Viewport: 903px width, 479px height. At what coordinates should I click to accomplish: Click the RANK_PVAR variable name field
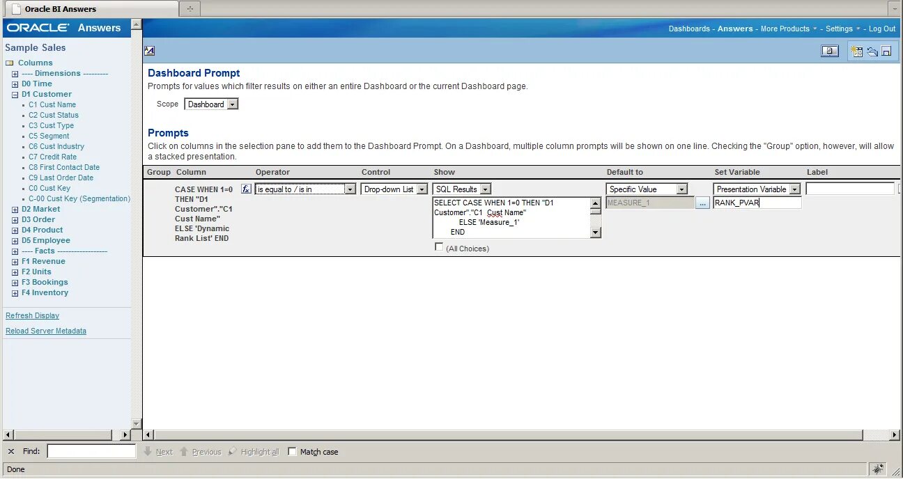pyautogui.click(x=757, y=203)
